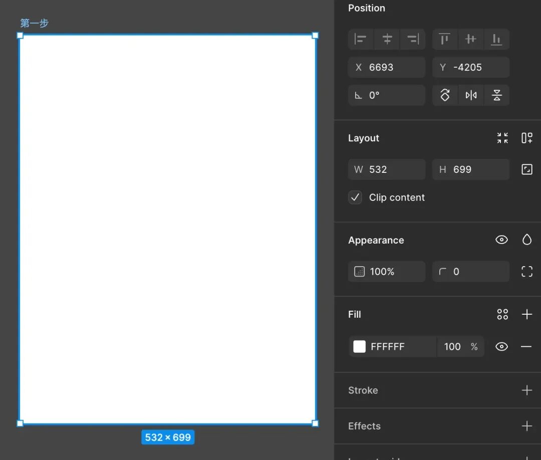Click the Use auto layout icon

click(x=527, y=138)
